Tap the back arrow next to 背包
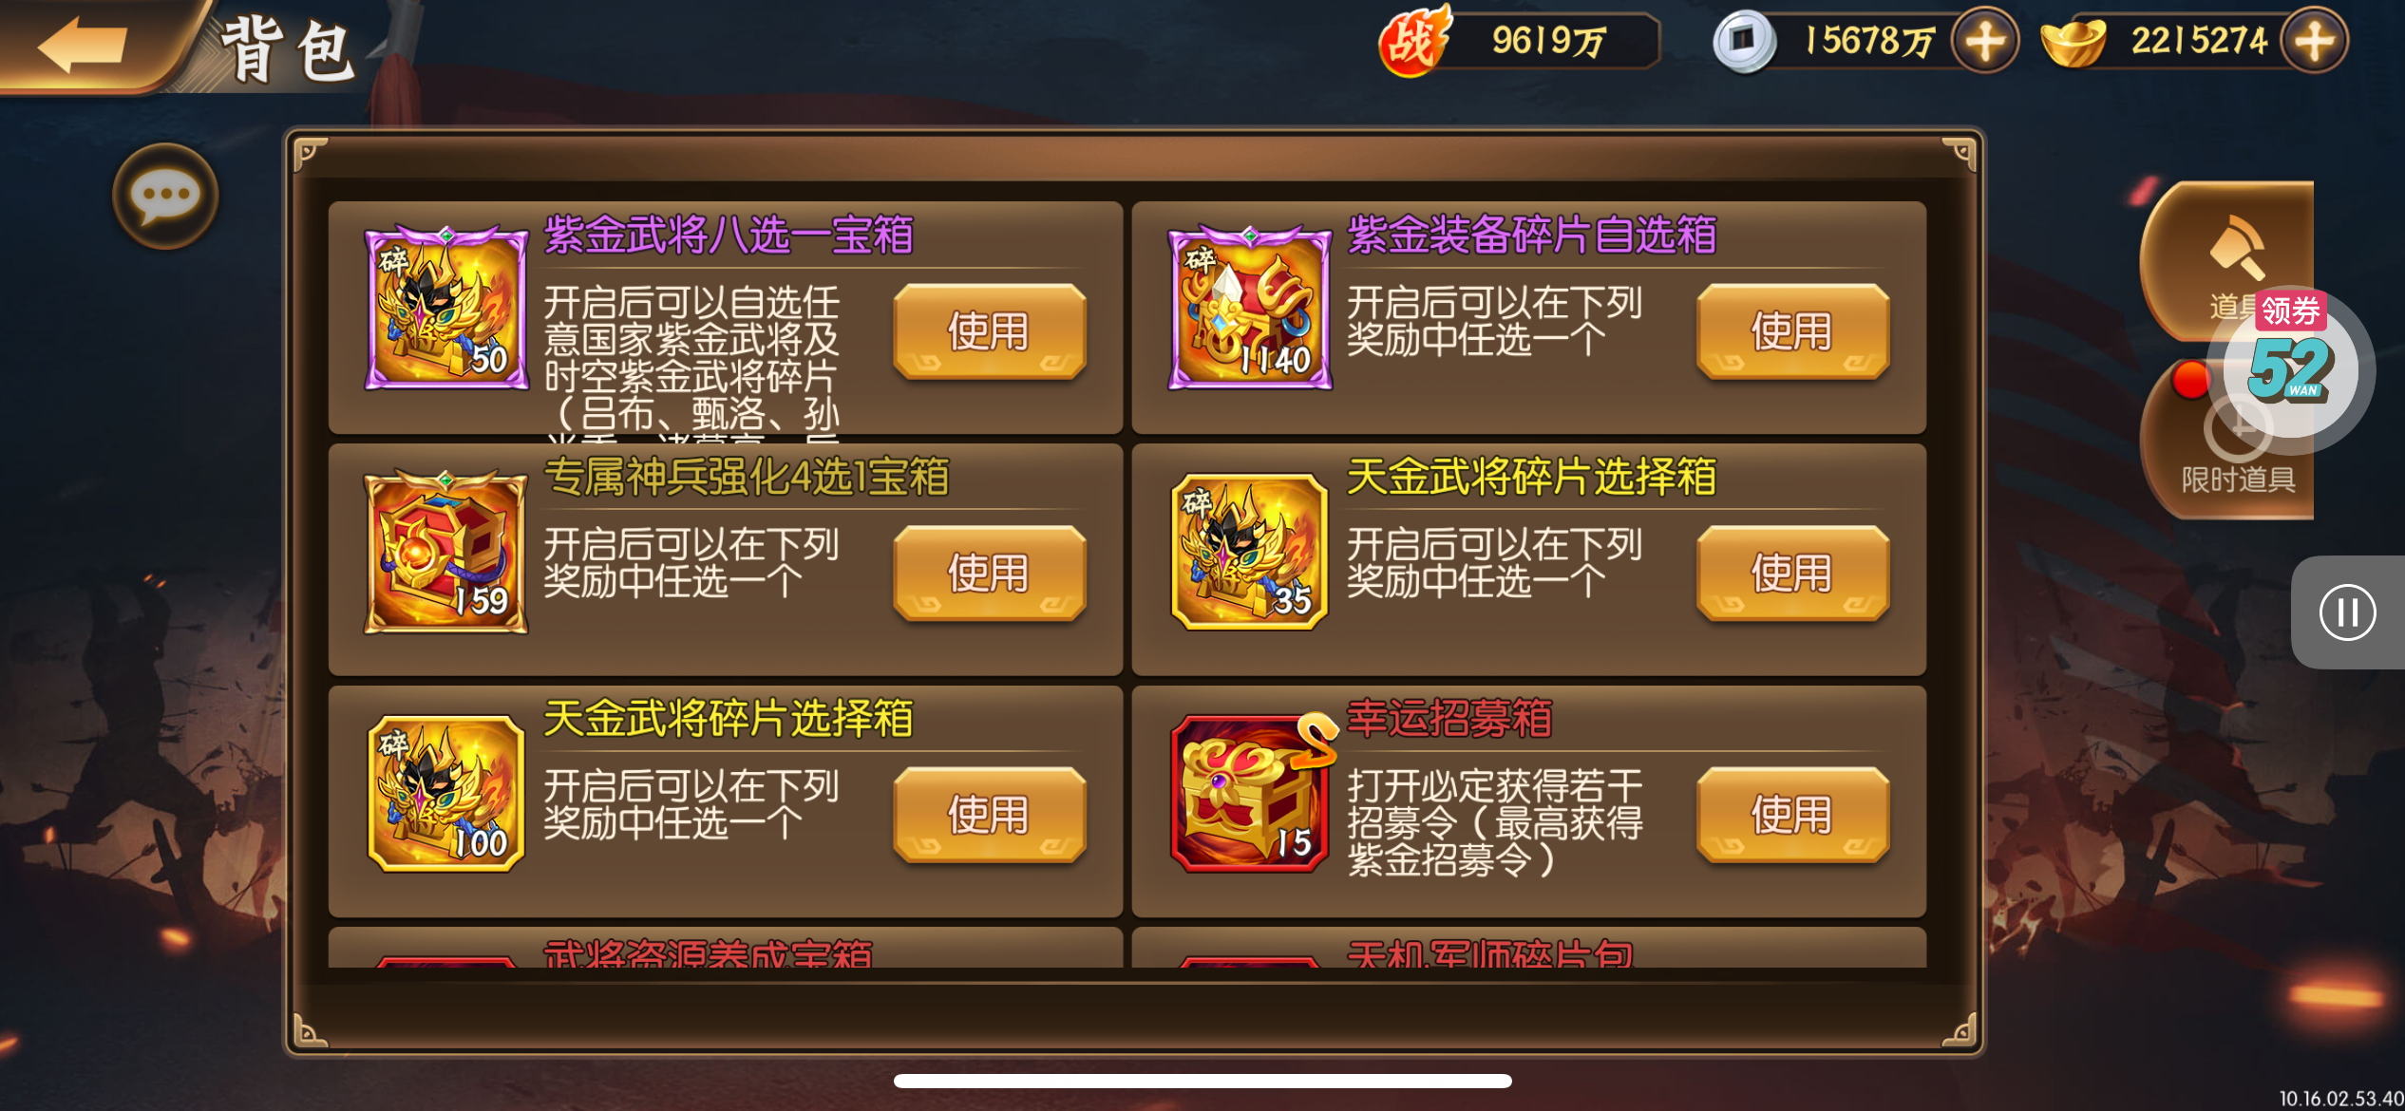Viewport: 2405px width, 1111px height. [83, 45]
